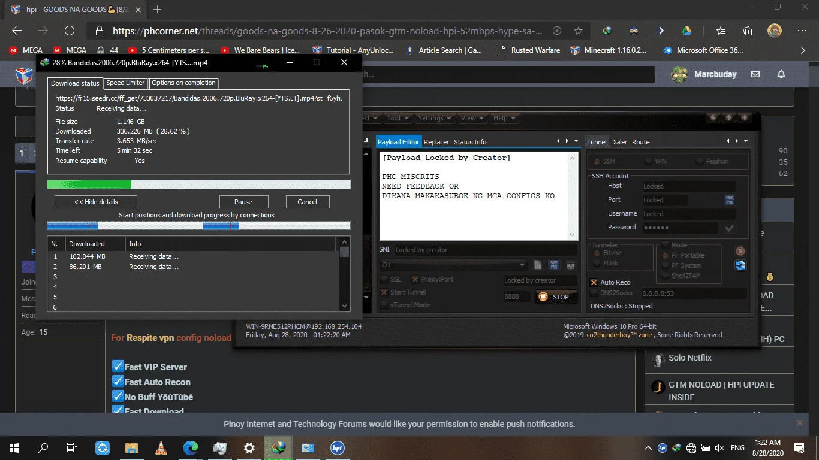Open tab list dropdown in Payload Editor panel
The width and height of the screenshot is (819, 460).
click(x=576, y=141)
